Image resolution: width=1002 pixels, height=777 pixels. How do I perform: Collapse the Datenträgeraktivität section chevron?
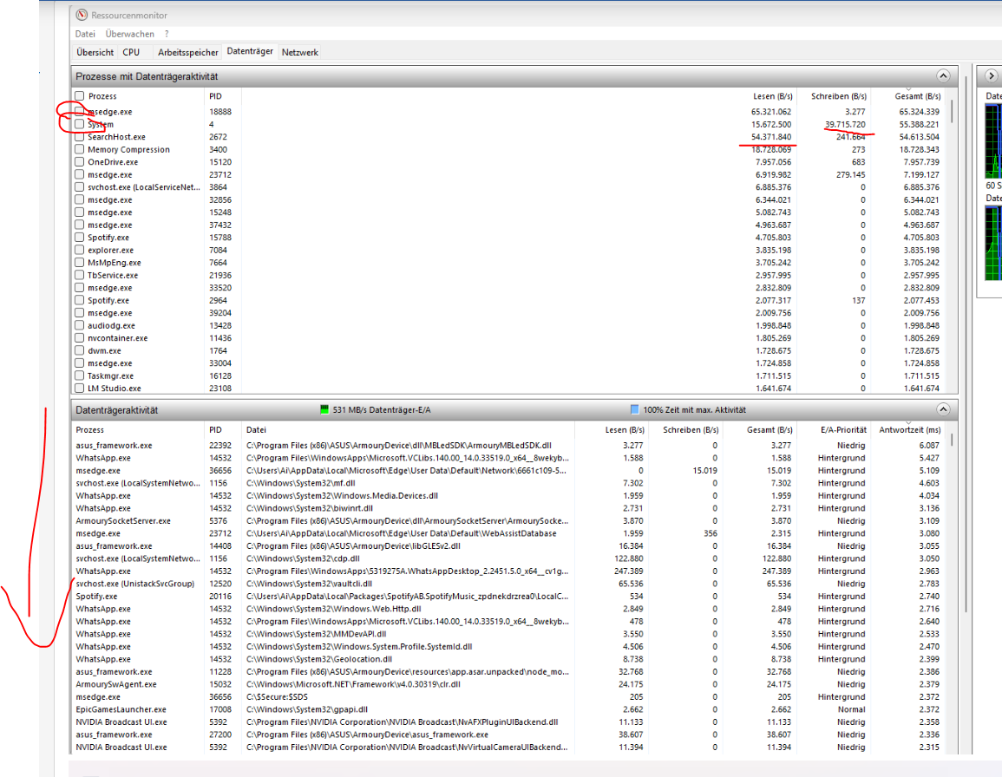pyautogui.click(x=942, y=409)
